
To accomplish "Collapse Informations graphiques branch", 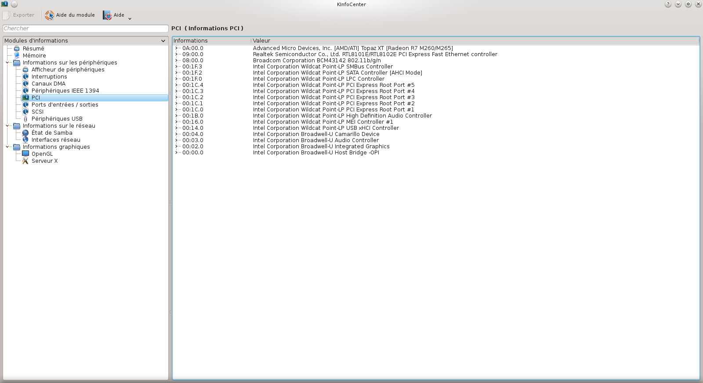I will 7,147.
